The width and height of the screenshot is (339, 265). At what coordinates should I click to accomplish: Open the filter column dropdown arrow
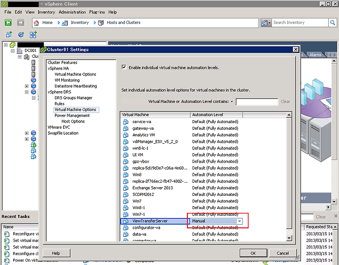coord(232,101)
